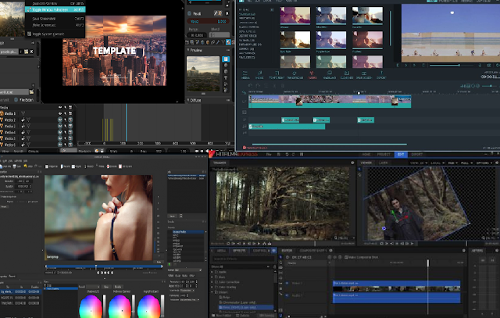This screenshot has height=318, width=500.
Task: Click the Value field in Blender properties
Action: [208, 21]
